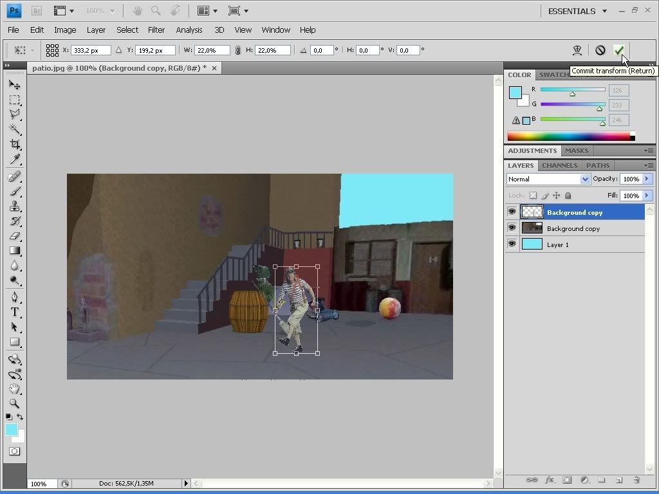Screen dimensions: 659x494
Task: Toggle lock transparent pixels
Action: (x=533, y=196)
